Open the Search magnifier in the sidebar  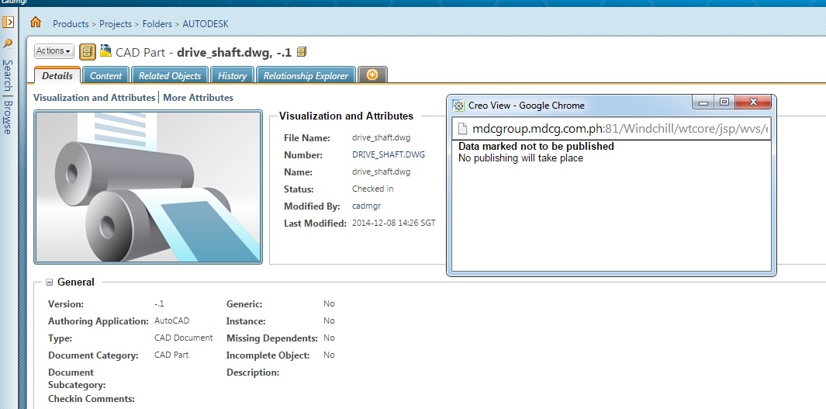8,43
